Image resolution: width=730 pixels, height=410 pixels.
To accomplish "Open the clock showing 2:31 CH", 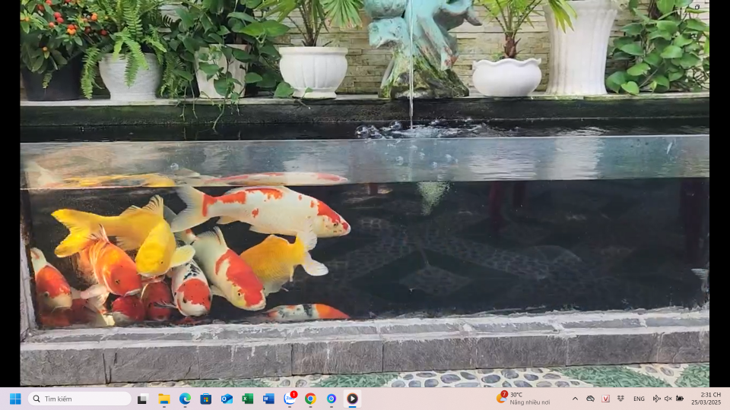I will click(x=706, y=399).
